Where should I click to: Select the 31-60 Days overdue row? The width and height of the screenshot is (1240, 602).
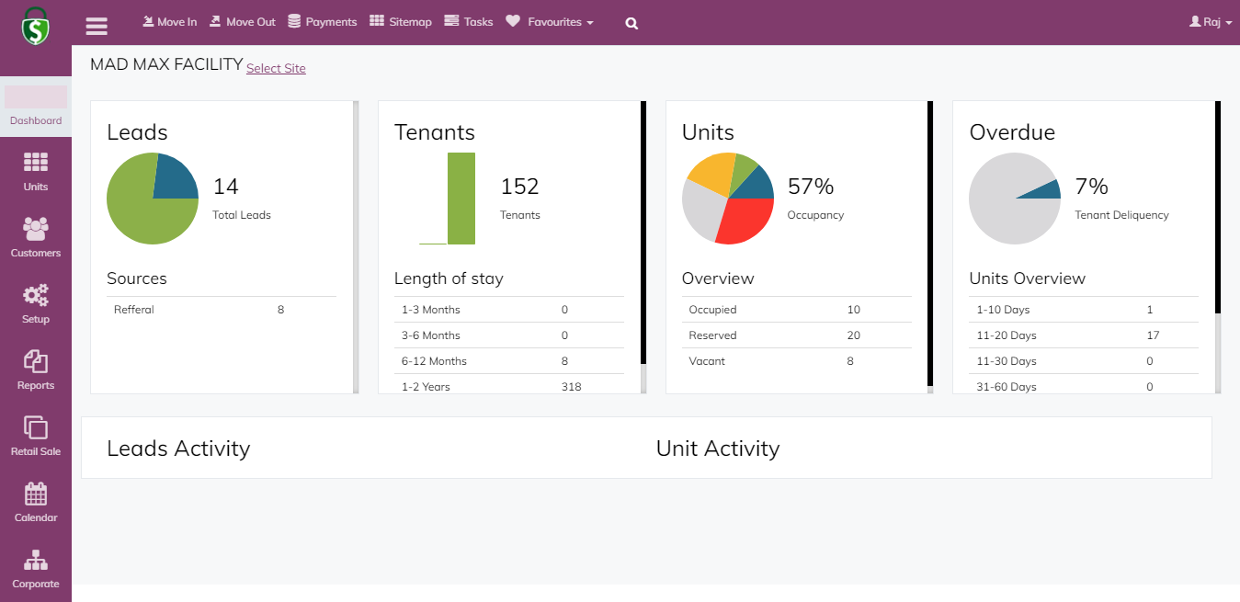1084,384
